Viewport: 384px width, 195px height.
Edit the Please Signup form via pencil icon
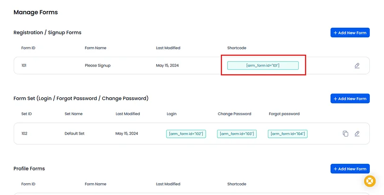(357, 66)
